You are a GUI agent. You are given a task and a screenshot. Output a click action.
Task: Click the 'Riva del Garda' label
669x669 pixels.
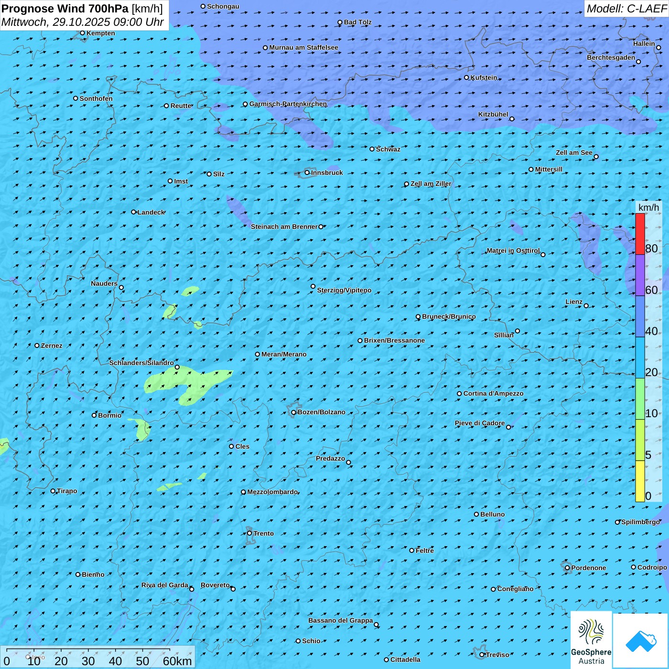pyautogui.click(x=165, y=585)
